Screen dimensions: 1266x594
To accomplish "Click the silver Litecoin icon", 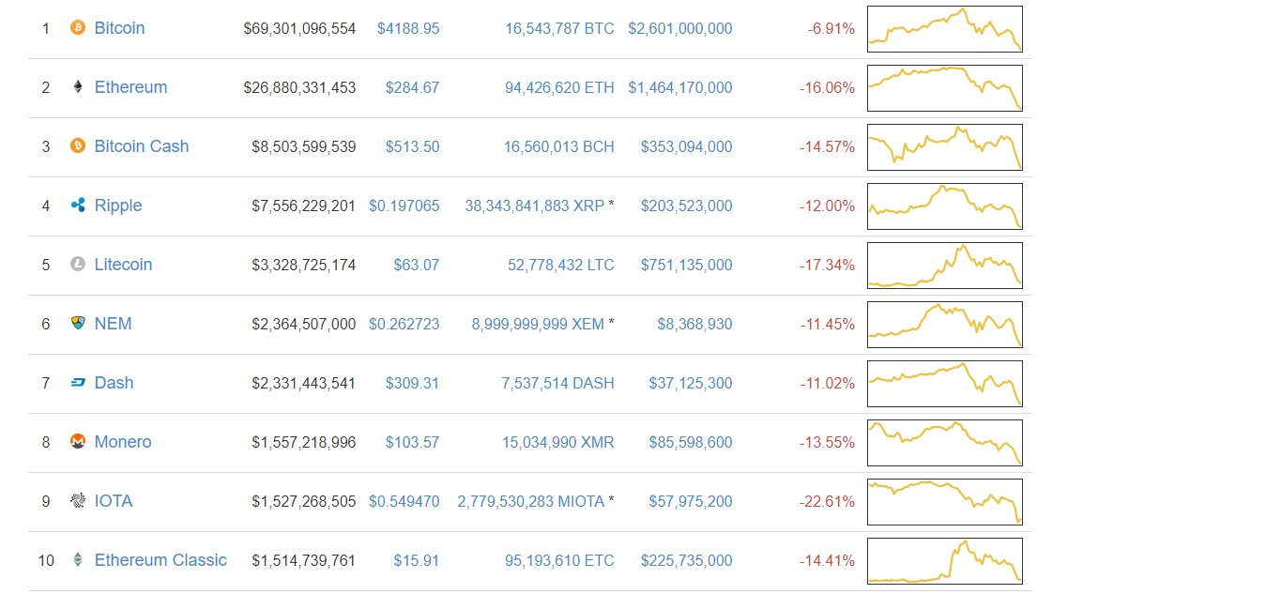I will 78,265.
